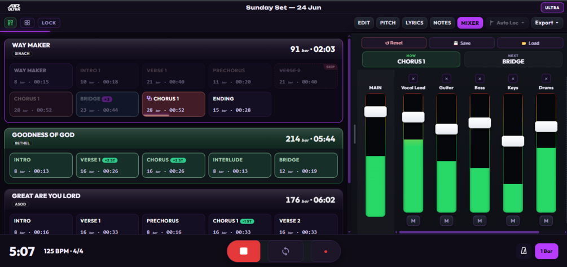Click the AIR Ultra logo
The height and width of the screenshot is (267, 567).
pyautogui.click(x=14, y=7)
